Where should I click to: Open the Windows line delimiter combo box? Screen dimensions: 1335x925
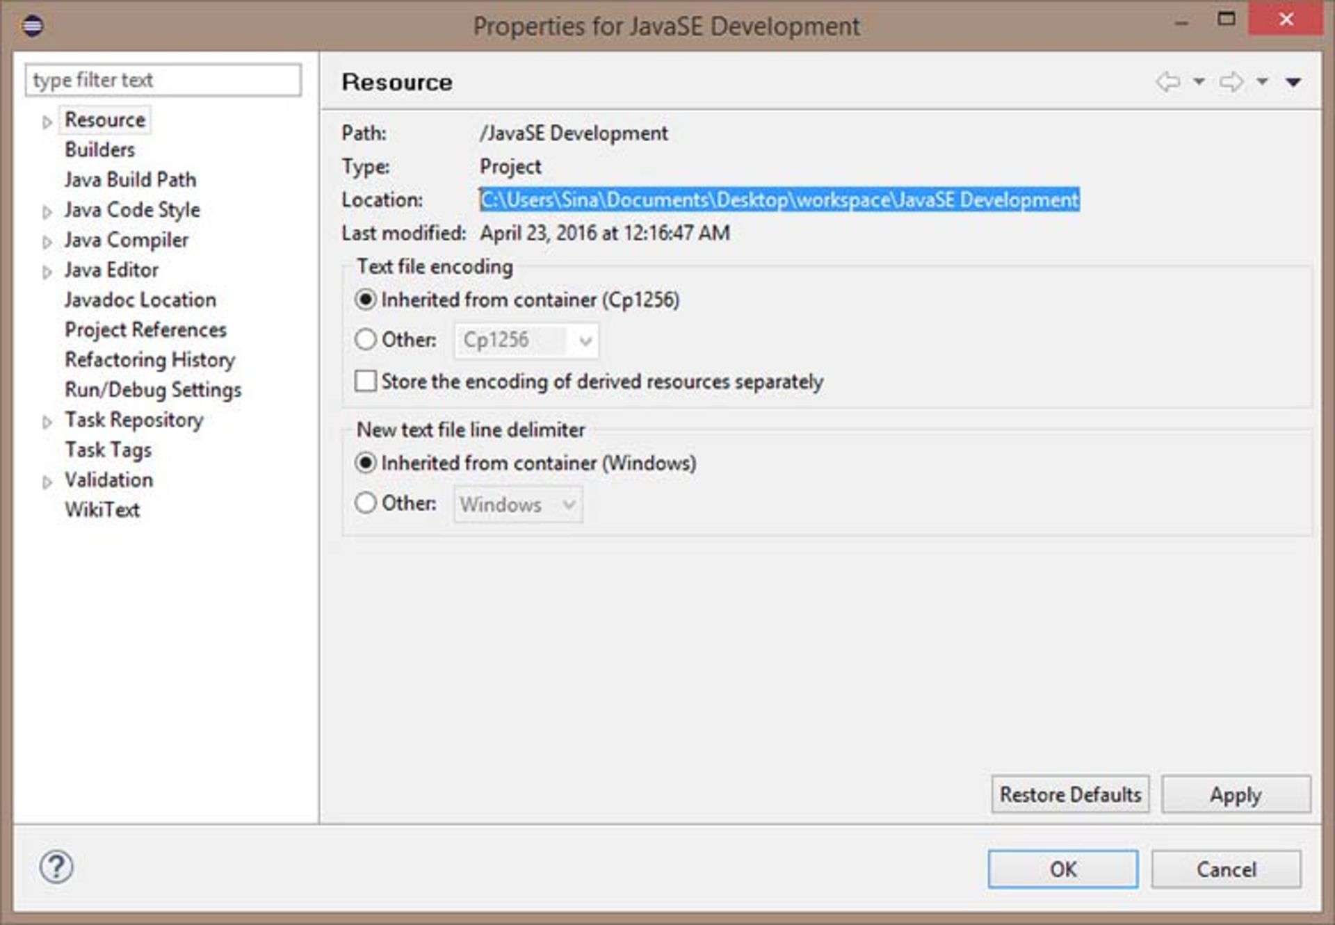pyautogui.click(x=518, y=504)
